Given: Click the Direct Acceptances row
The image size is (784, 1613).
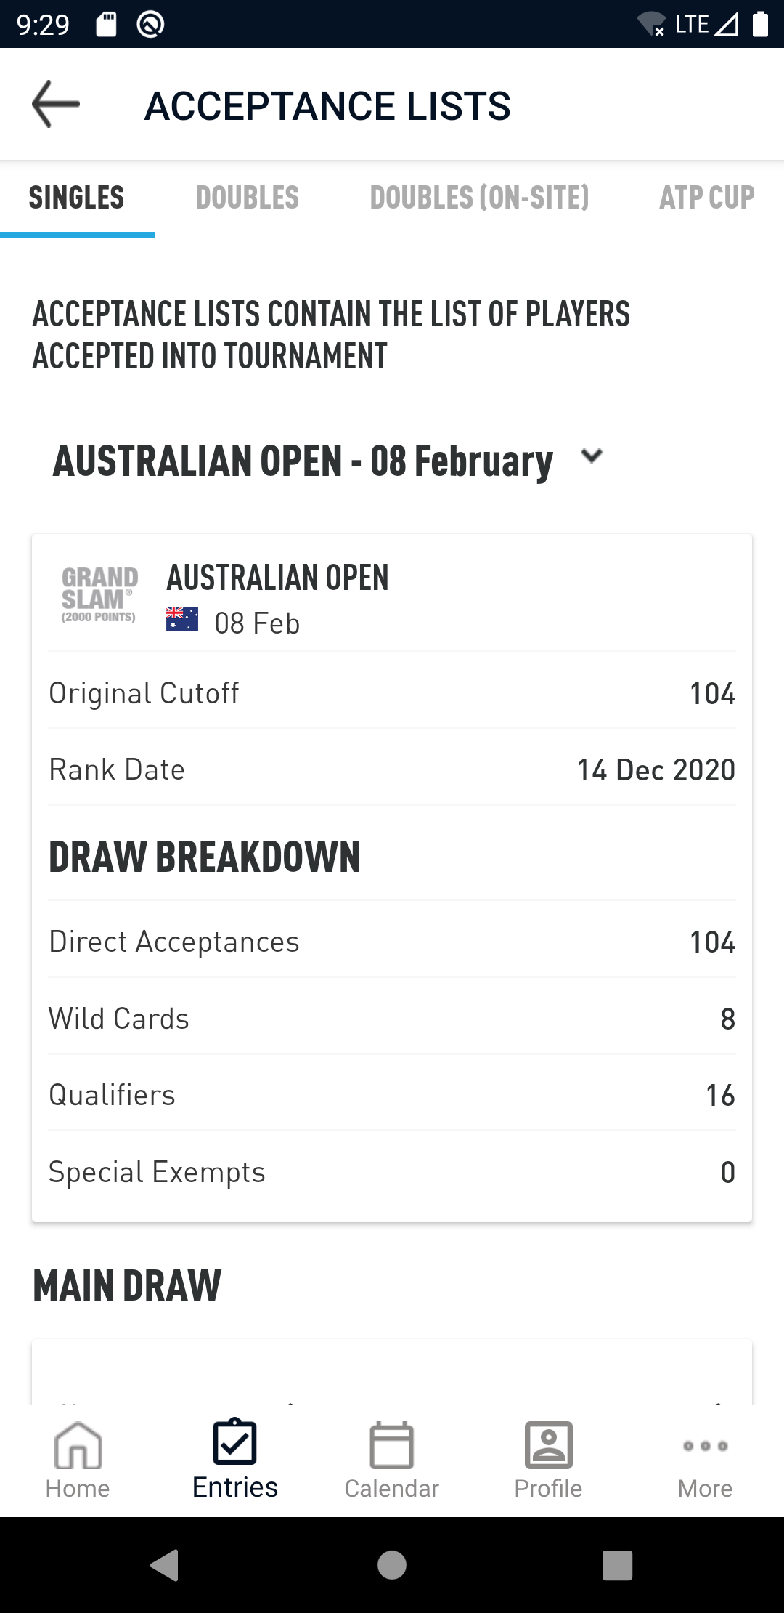Looking at the screenshot, I should (x=392, y=942).
